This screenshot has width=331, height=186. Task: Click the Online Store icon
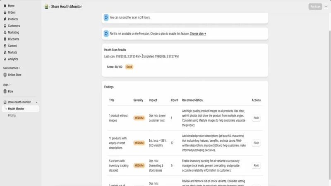(x=5, y=75)
